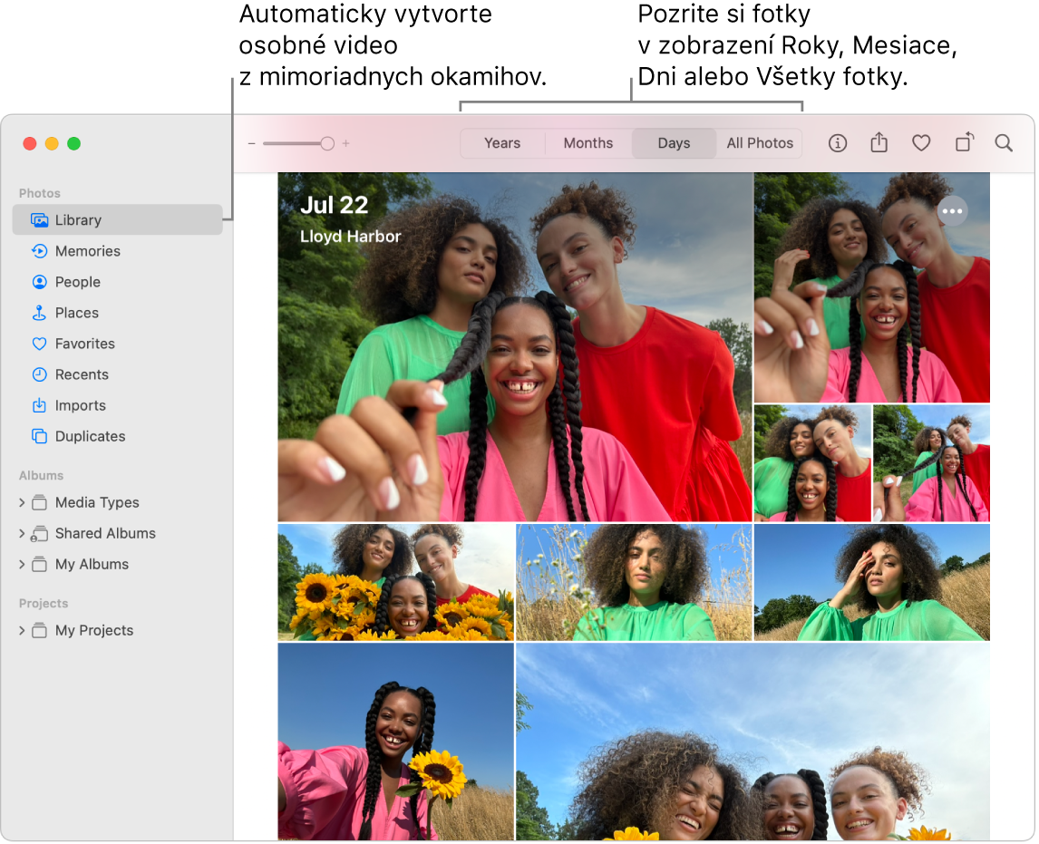Image resolution: width=1039 pixels, height=844 pixels.
Task: Open Memories in the sidebar
Action: pos(87,251)
